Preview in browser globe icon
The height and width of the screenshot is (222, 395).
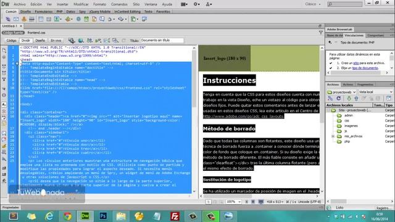pyautogui.click(x=81, y=40)
